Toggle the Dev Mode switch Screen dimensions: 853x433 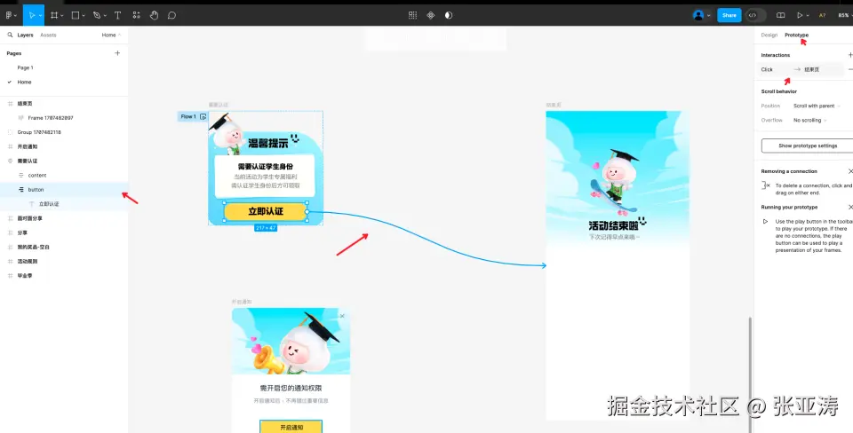(x=755, y=15)
